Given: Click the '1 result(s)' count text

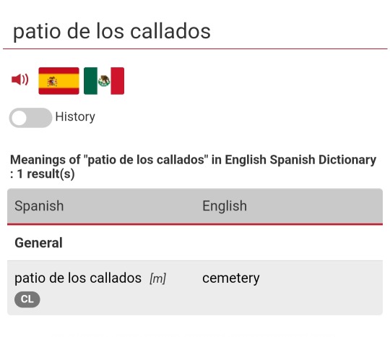Looking at the screenshot, I should coord(45,174).
